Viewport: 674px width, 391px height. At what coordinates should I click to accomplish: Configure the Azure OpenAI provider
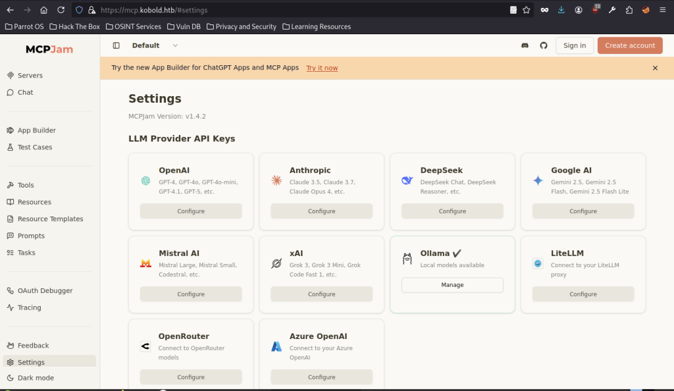pos(321,377)
